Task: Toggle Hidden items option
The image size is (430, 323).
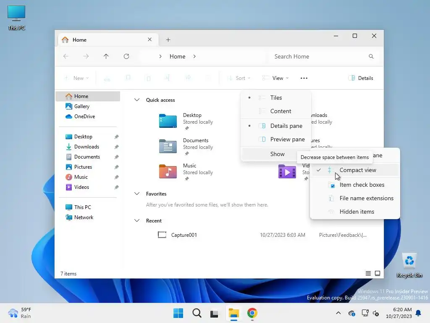Action: coord(355,212)
